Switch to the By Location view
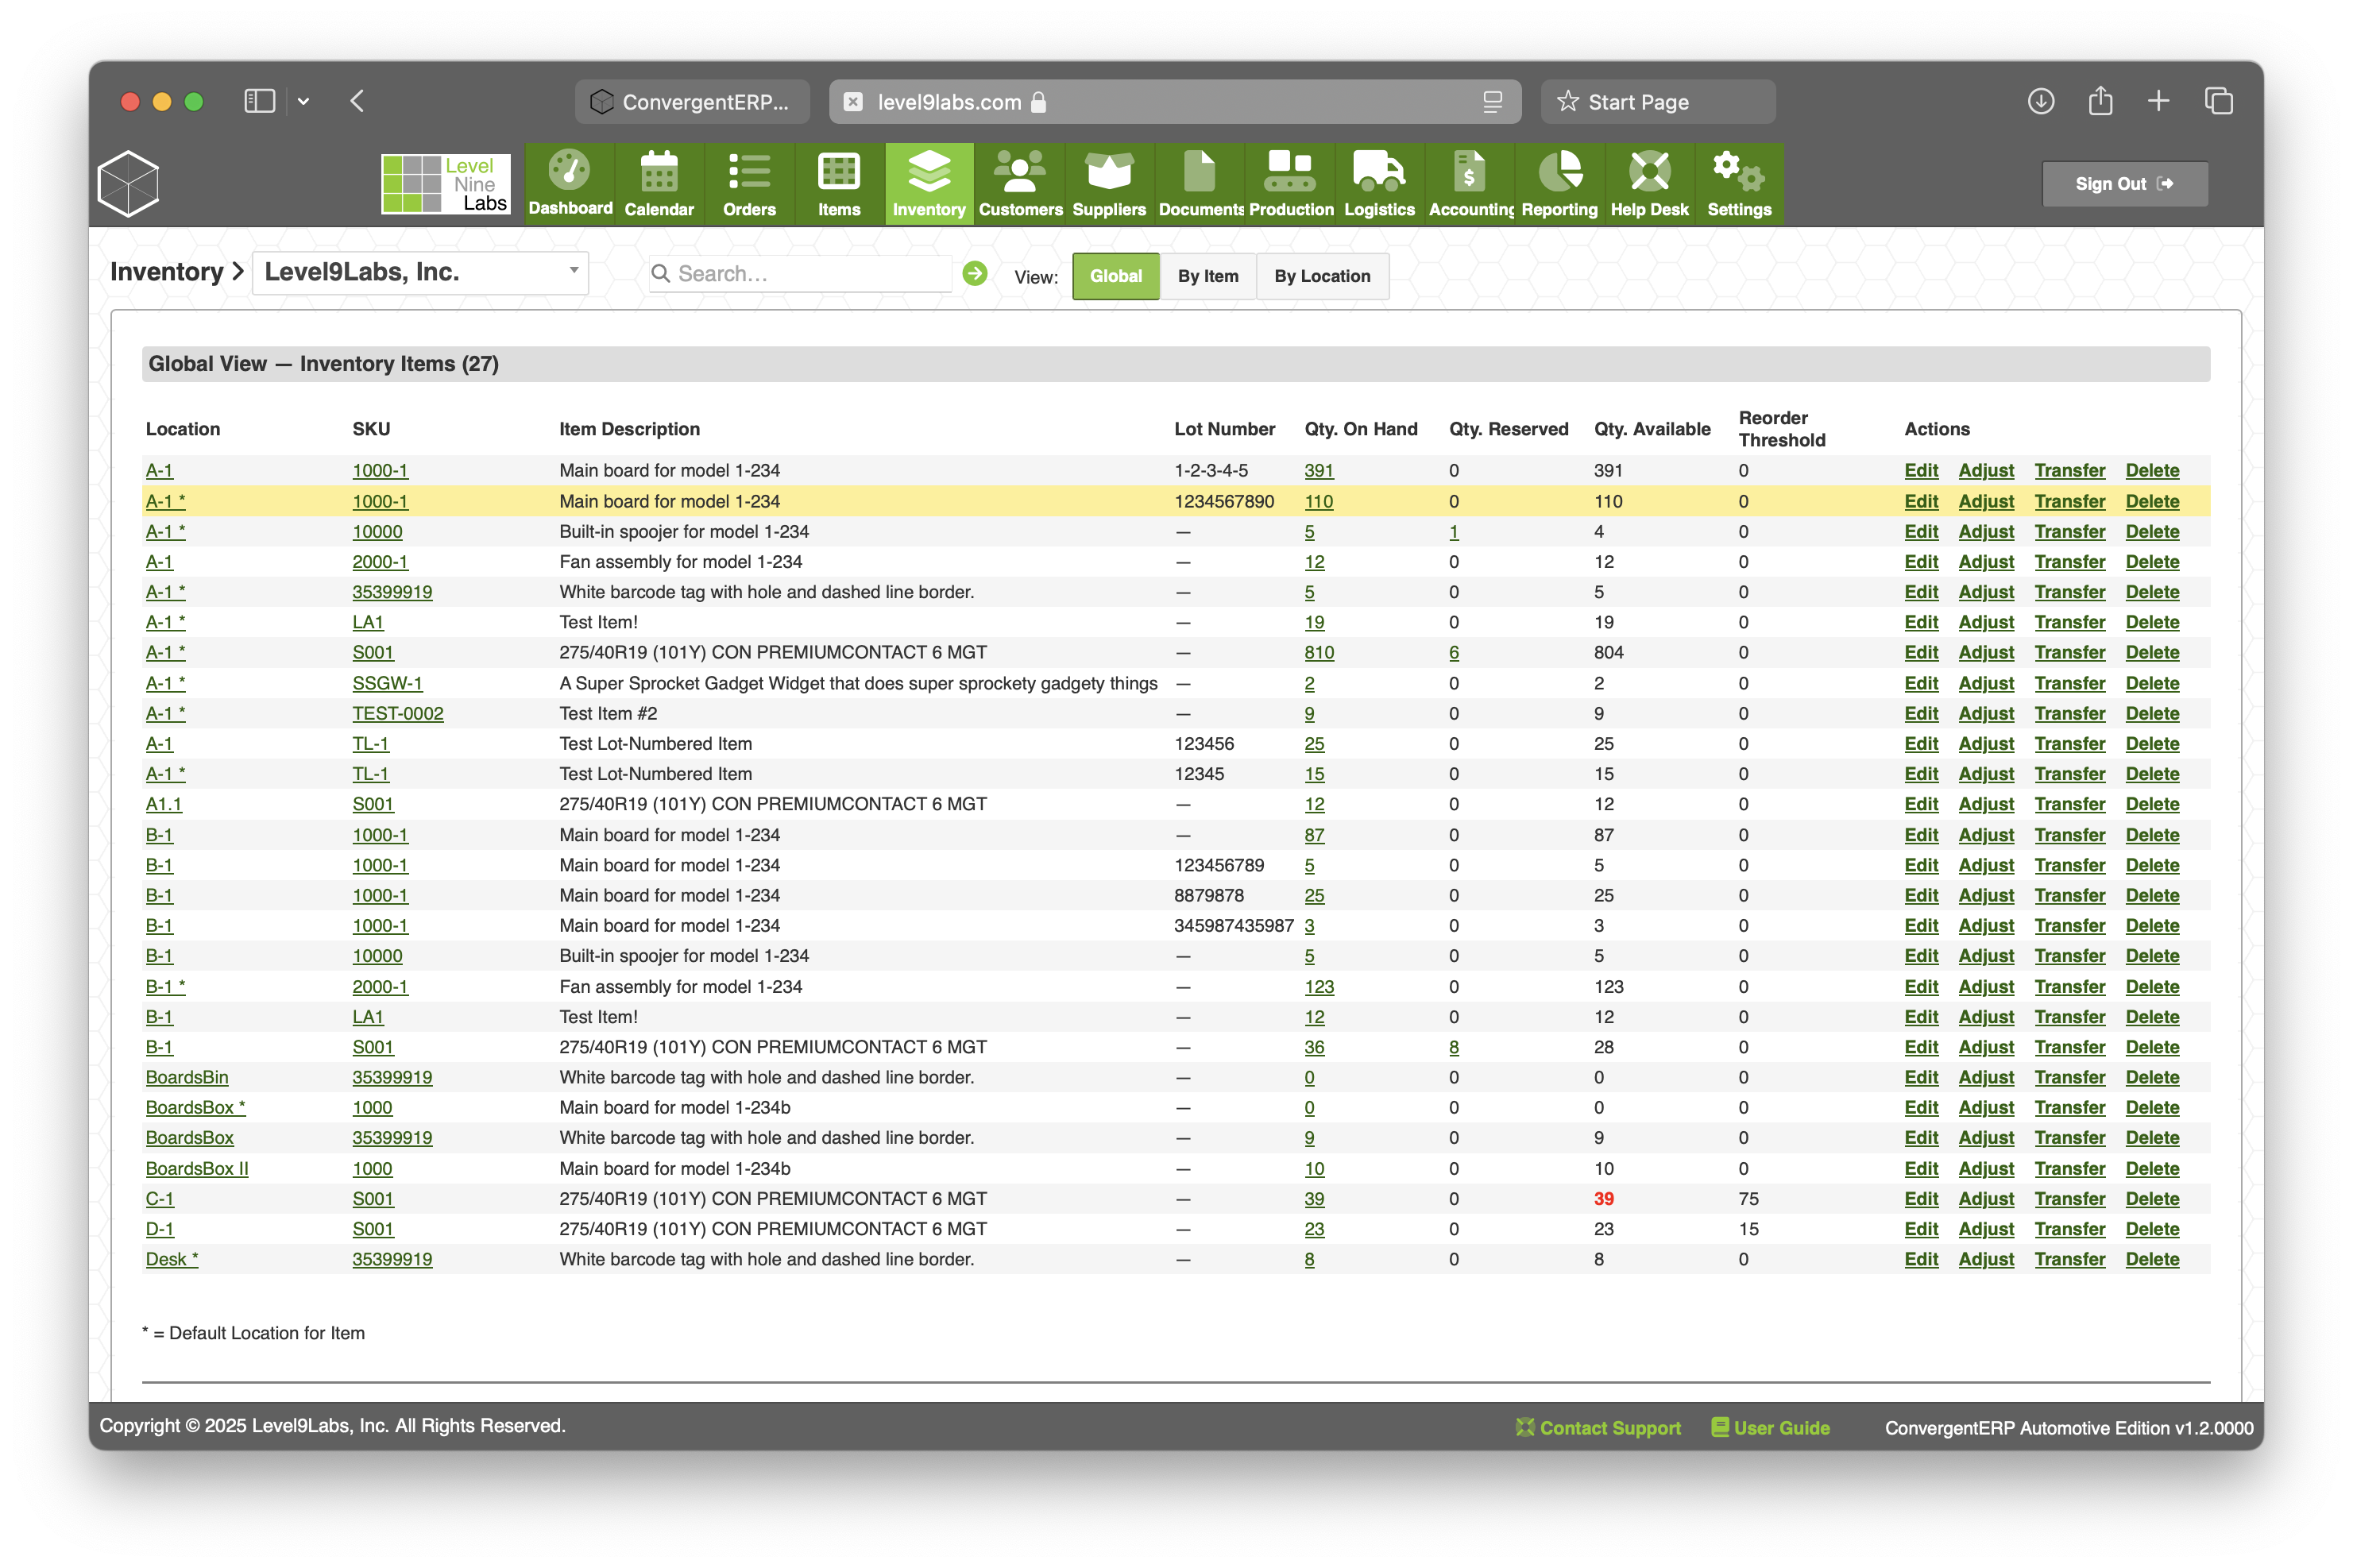 [x=1322, y=276]
